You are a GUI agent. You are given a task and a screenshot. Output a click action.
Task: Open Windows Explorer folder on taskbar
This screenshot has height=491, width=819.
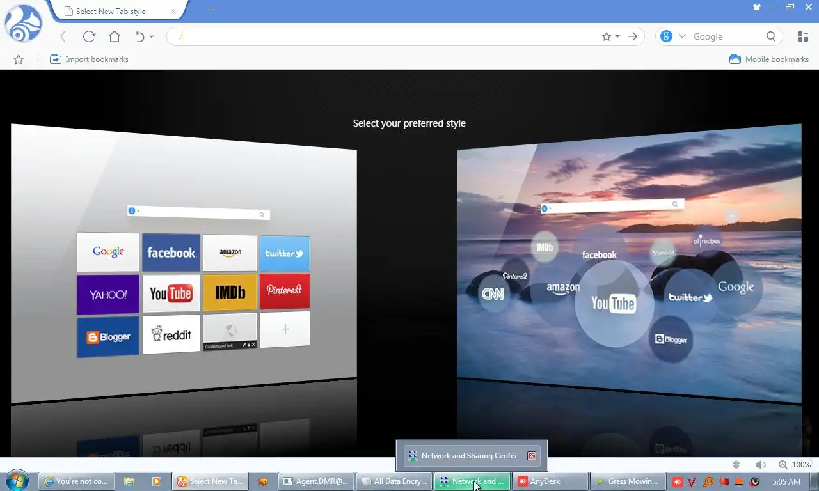pos(129,481)
